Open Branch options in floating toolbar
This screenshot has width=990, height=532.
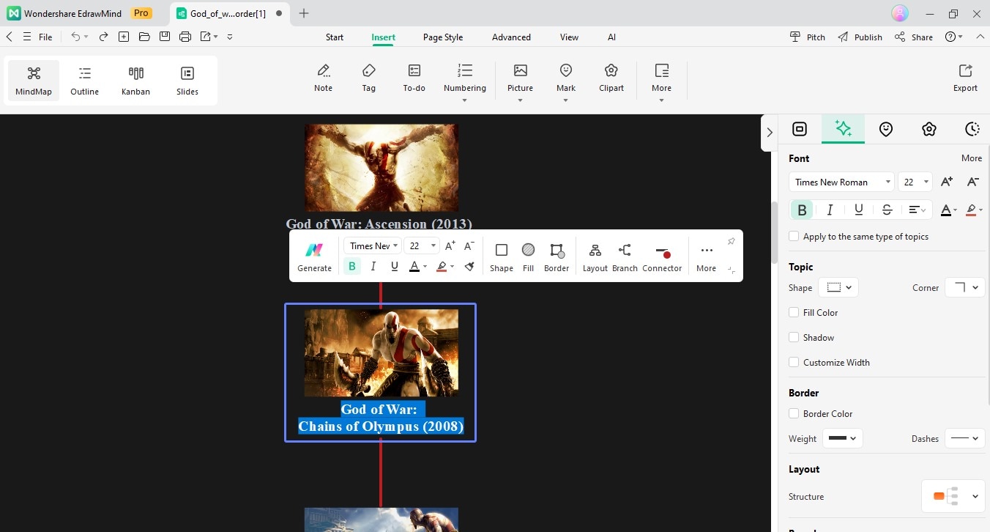click(x=625, y=257)
